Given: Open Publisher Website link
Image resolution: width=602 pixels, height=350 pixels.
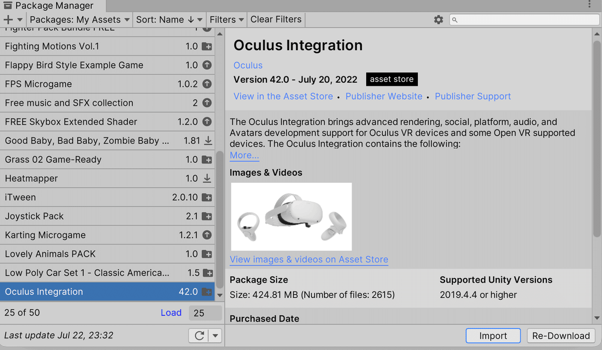Looking at the screenshot, I should [x=384, y=96].
